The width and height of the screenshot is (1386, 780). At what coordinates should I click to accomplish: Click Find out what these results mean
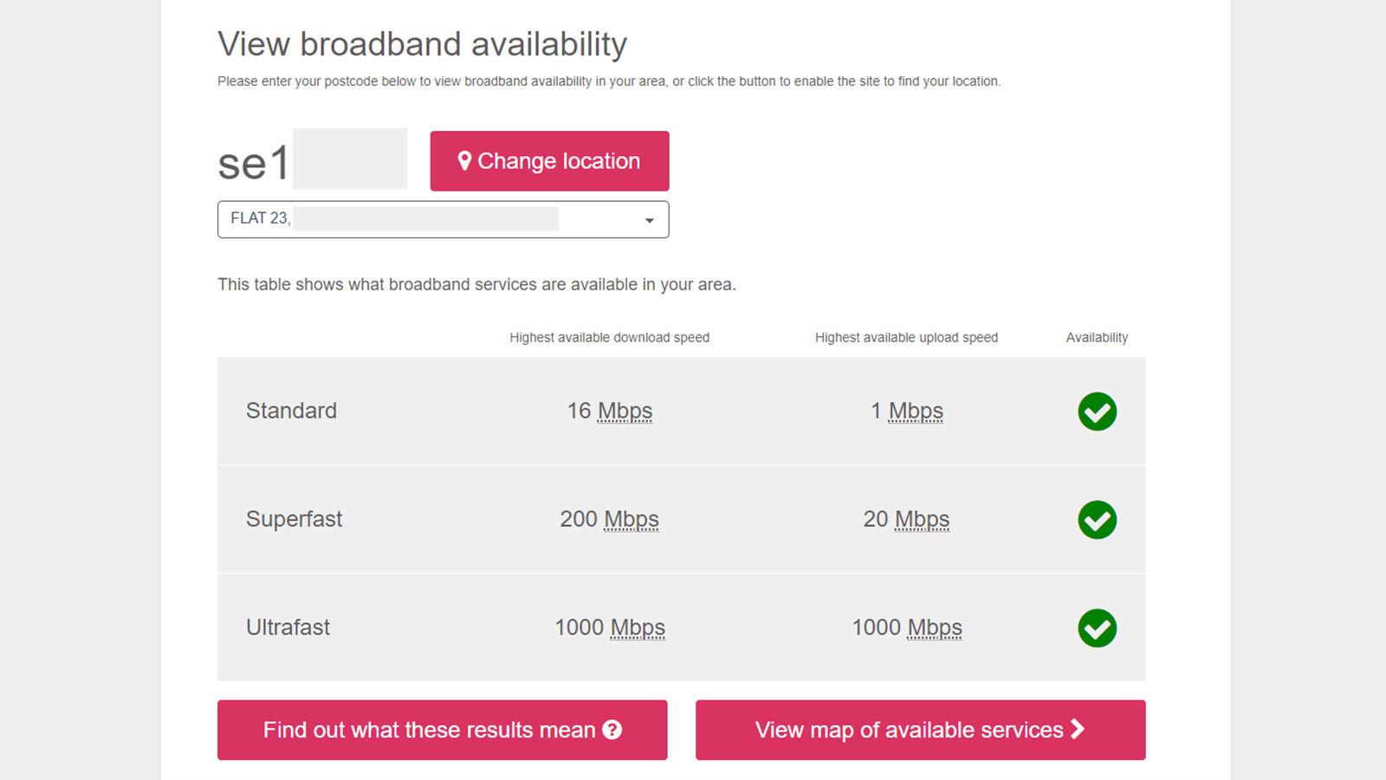(442, 730)
